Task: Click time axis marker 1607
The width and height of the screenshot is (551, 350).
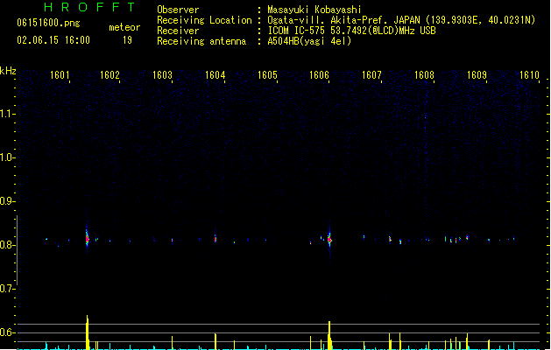Action: tap(371, 75)
